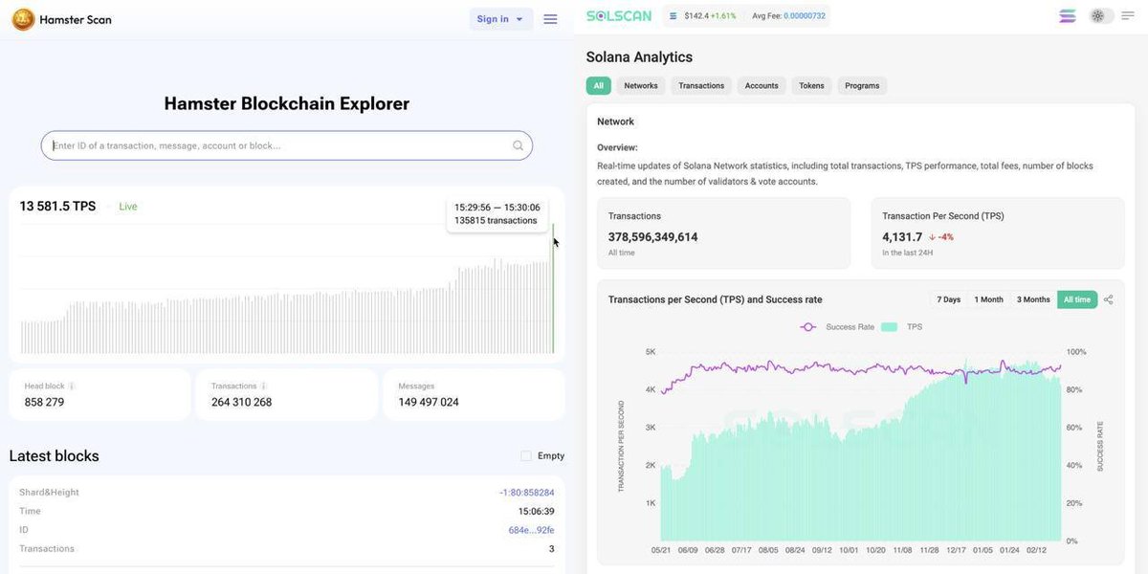Switch to the Programs tab
Screen dimensions: 1148x574
(x=862, y=86)
